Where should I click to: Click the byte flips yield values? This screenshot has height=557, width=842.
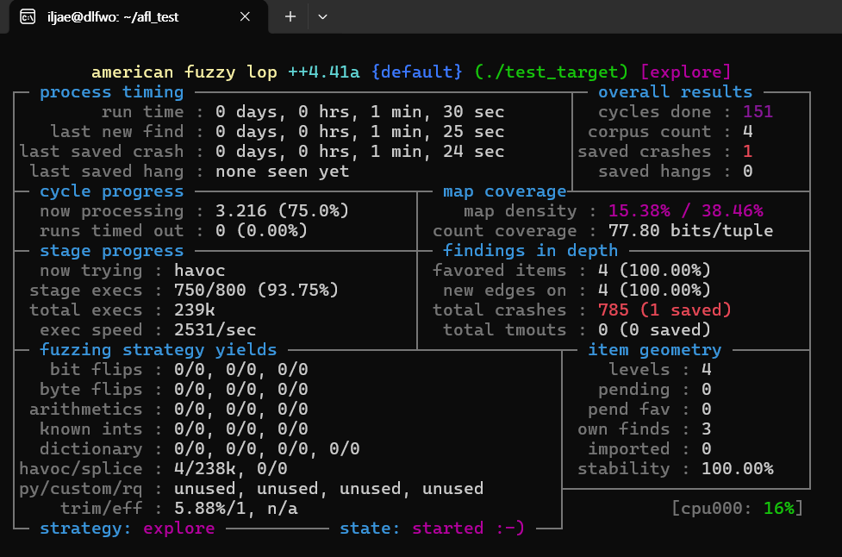point(241,390)
